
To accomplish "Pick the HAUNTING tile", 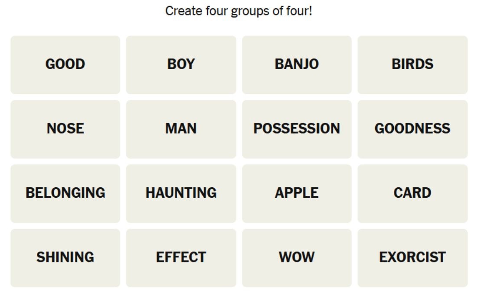I will 181,193.
